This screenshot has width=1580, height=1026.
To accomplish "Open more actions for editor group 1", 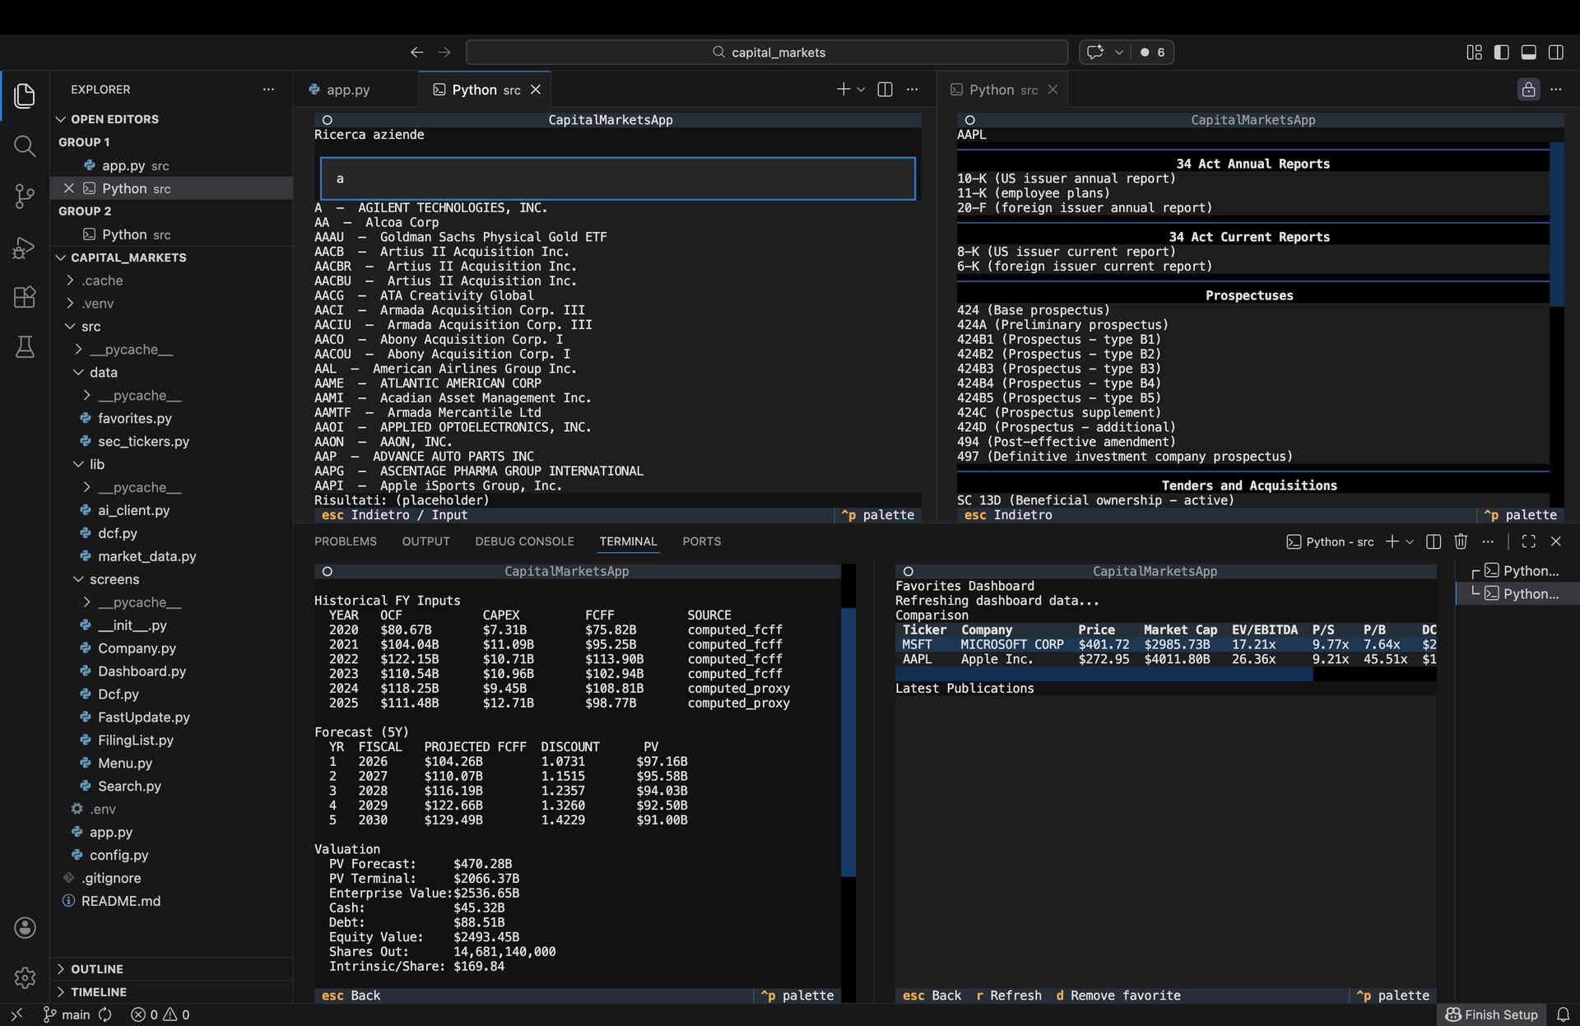I will coord(912,89).
